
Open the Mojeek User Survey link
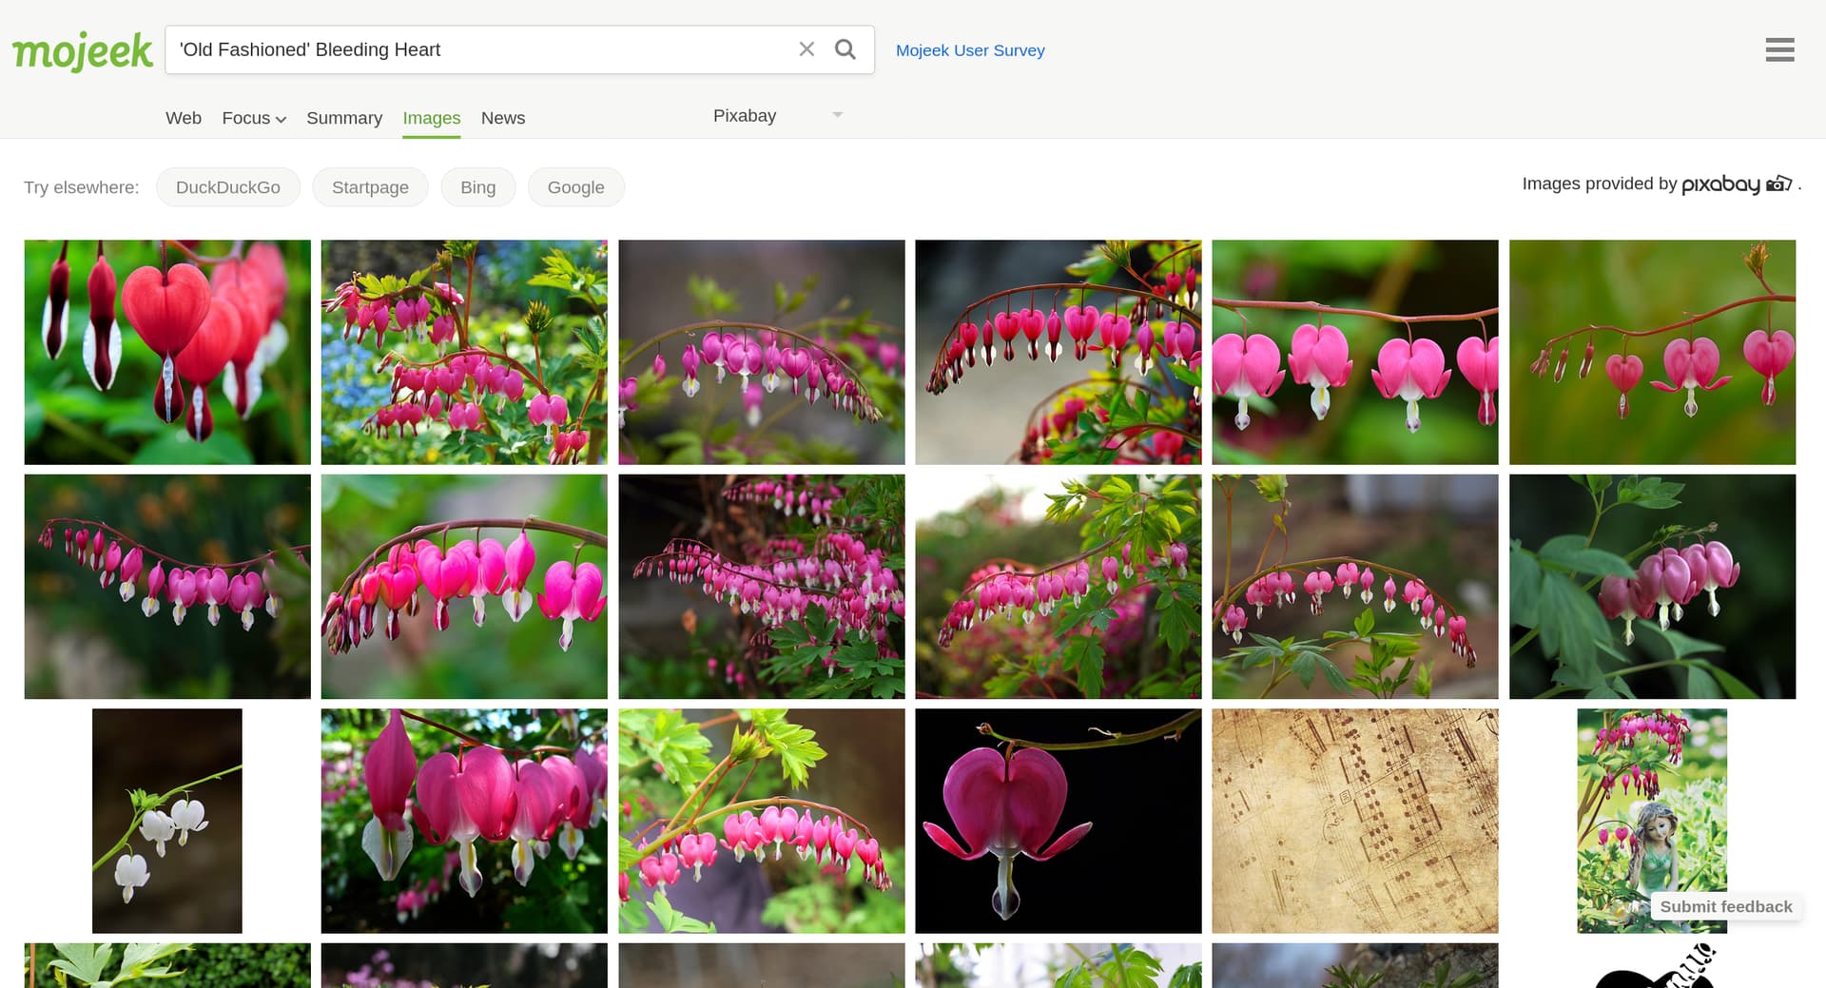970,50
